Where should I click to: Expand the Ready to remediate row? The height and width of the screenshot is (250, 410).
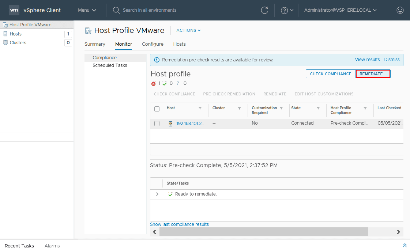(157, 194)
